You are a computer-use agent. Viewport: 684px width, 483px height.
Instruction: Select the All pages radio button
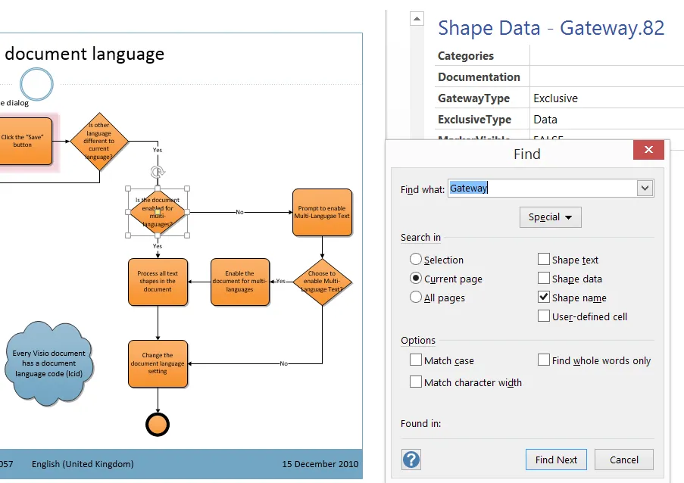(x=416, y=298)
